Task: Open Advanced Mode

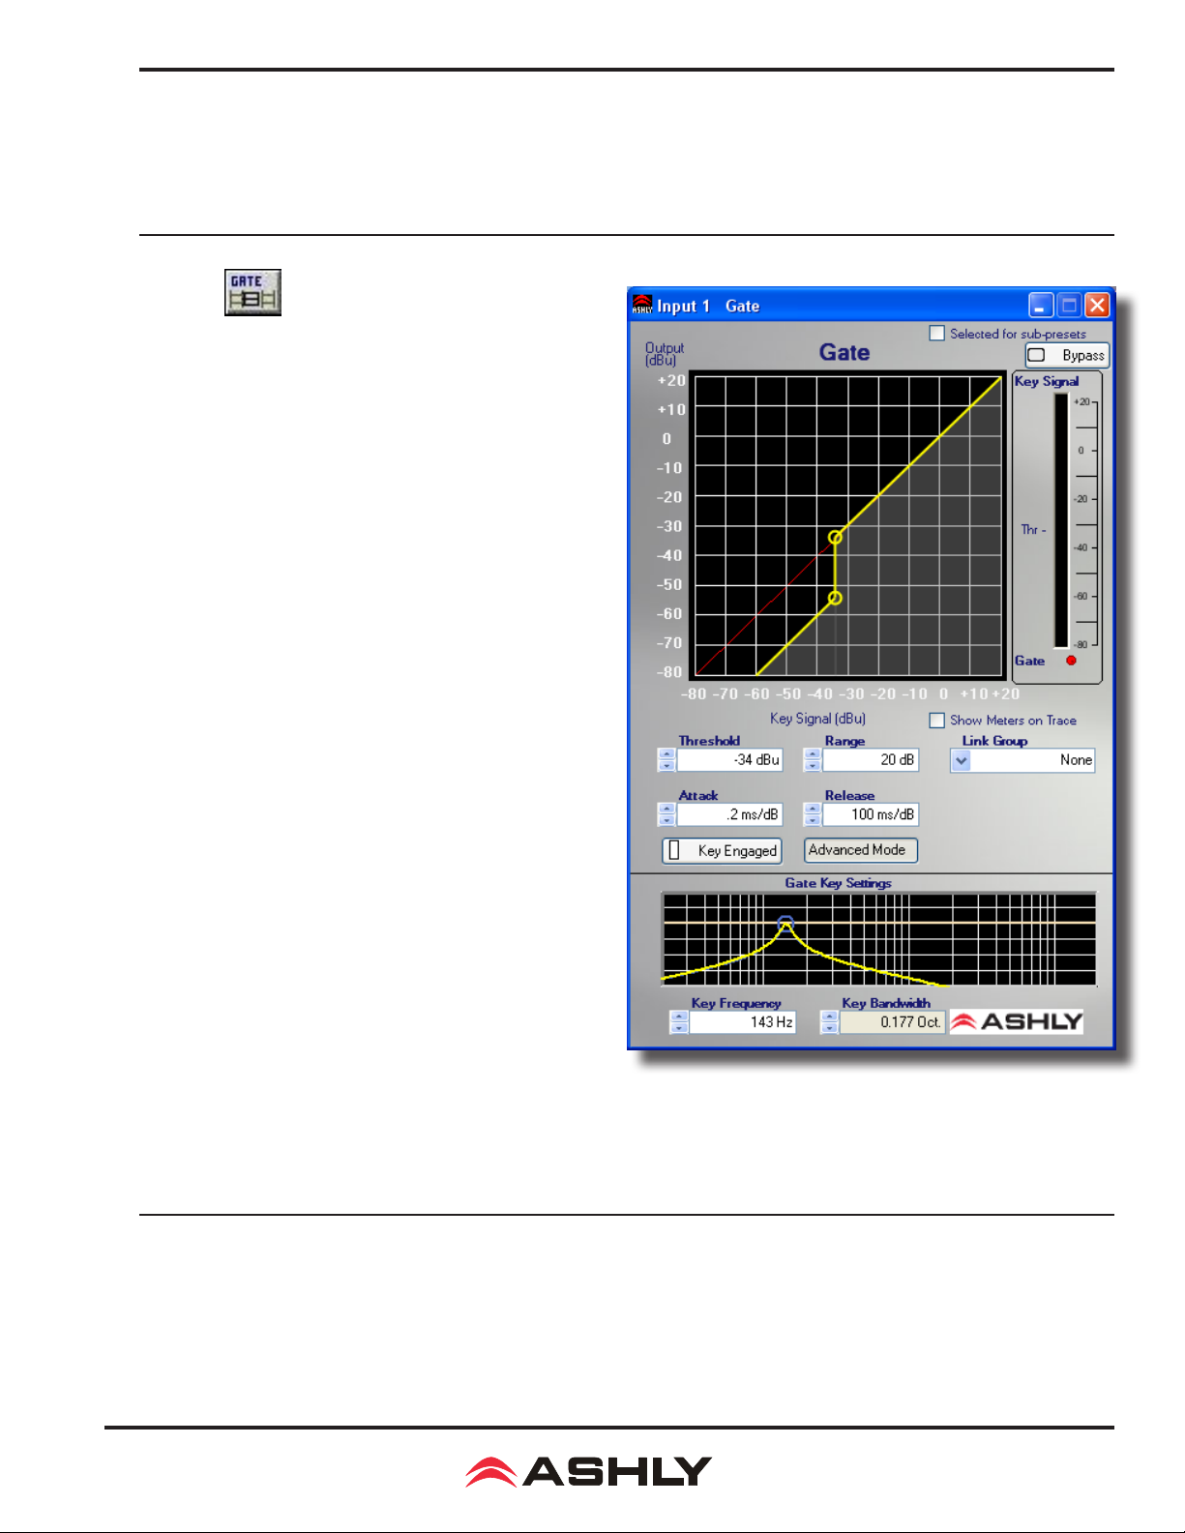Action: tap(861, 849)
